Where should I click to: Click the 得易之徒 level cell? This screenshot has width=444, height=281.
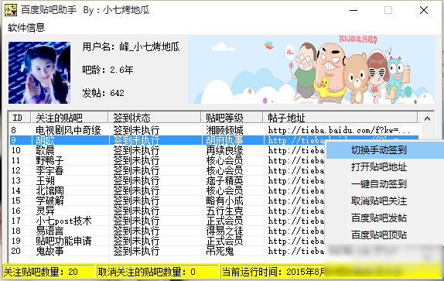pyautogui.click(x=224, y=231)
